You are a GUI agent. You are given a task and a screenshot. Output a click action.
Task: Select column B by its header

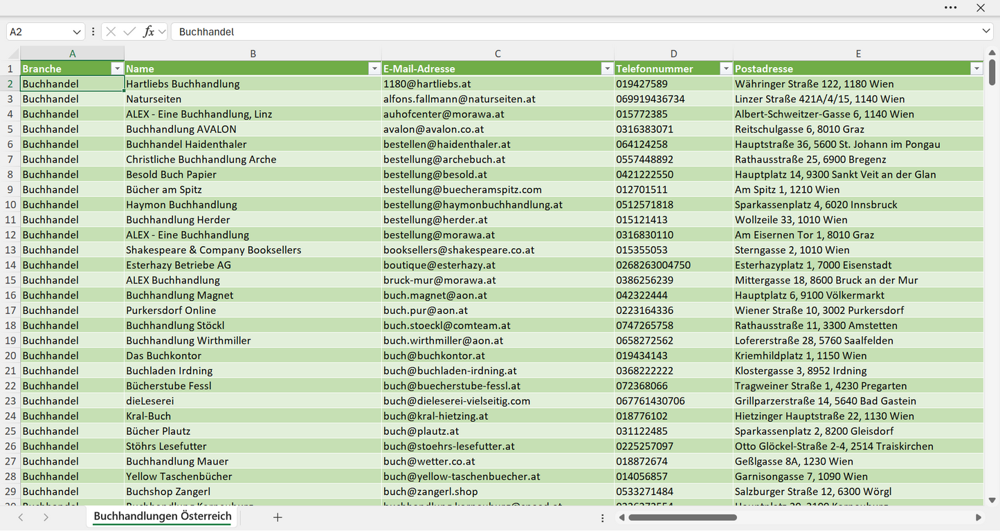coord(253,53)
